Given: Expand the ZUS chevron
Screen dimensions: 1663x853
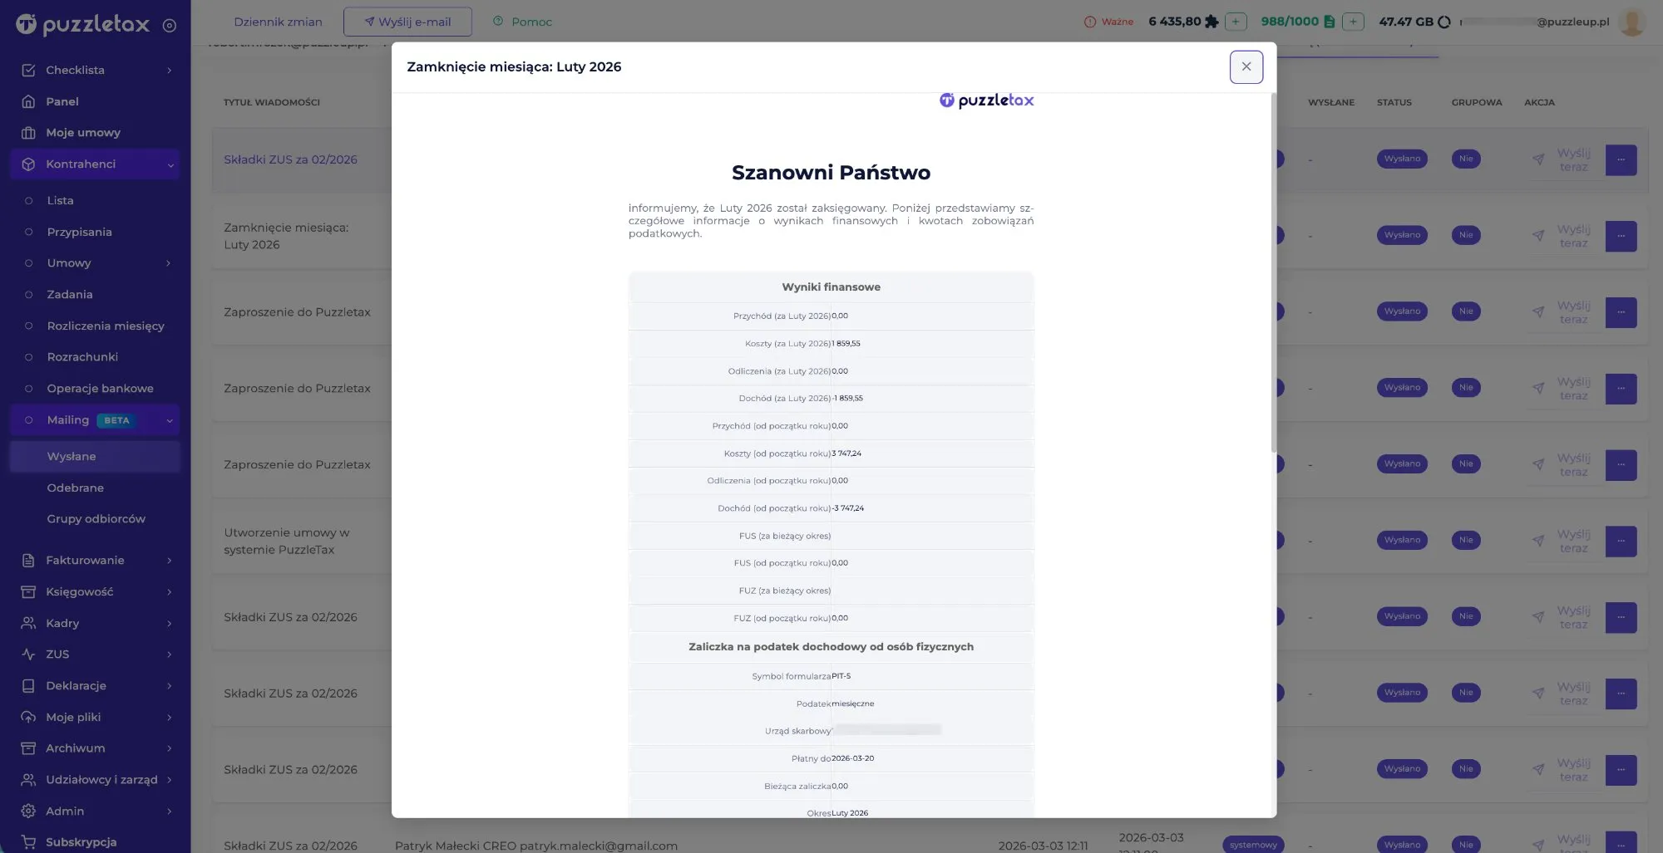Looking at the screenshot, I should (x=170, y=654).
